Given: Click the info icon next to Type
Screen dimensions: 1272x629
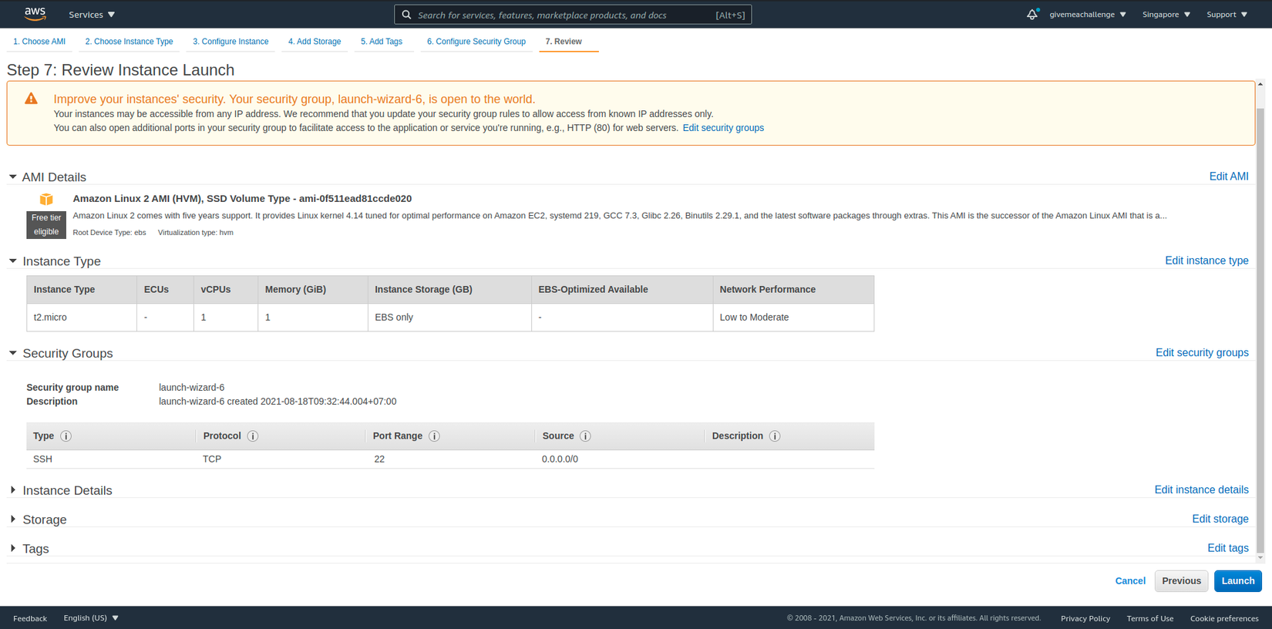Looking at the screenshot, I should pos(66,436).
